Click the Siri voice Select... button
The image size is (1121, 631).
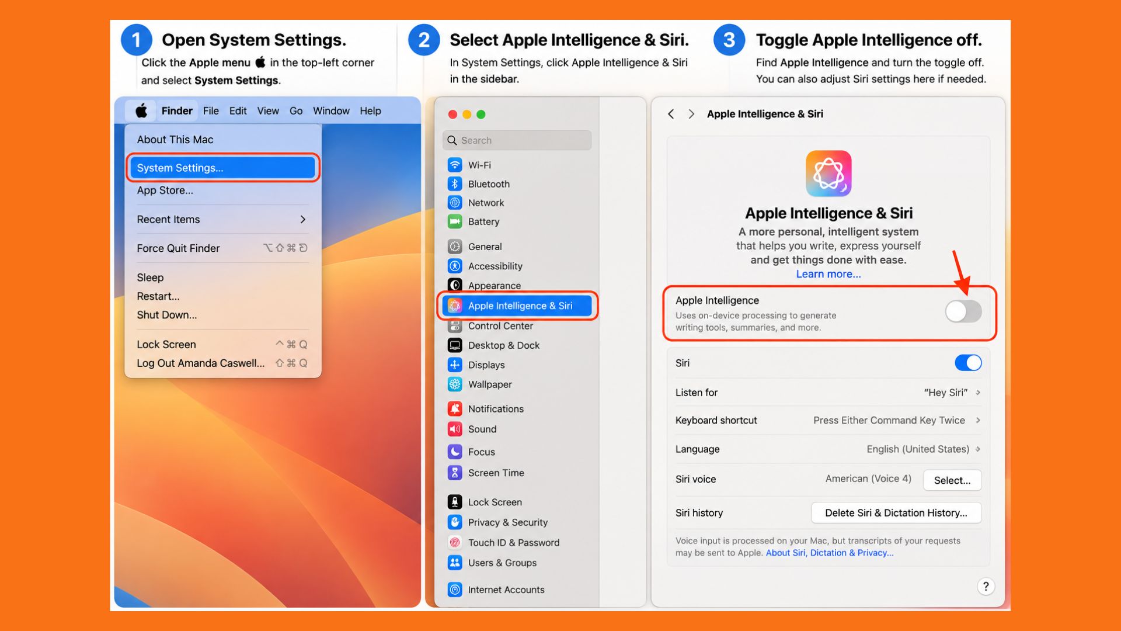952,480
